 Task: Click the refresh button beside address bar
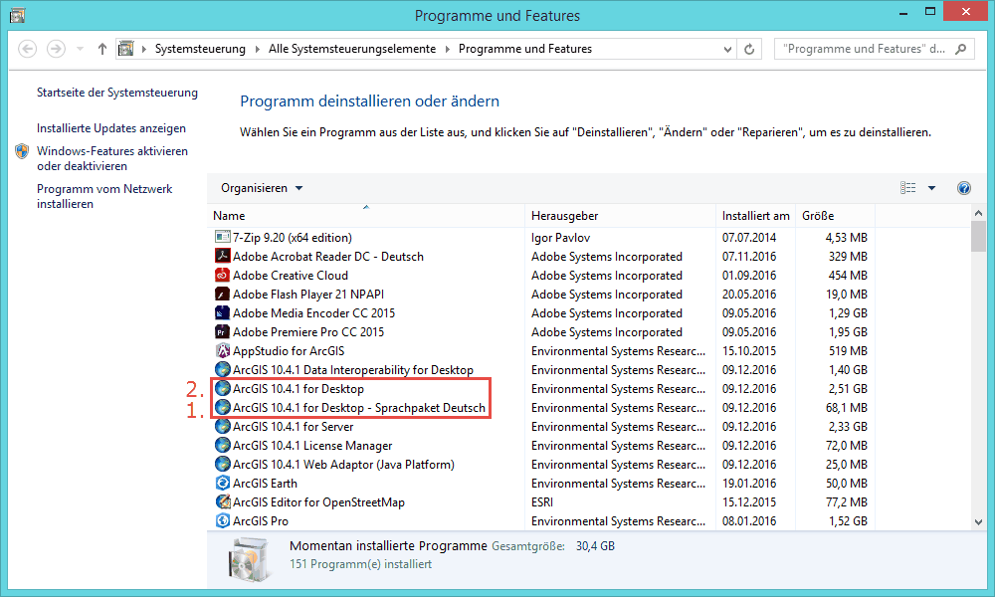point(749,49)
